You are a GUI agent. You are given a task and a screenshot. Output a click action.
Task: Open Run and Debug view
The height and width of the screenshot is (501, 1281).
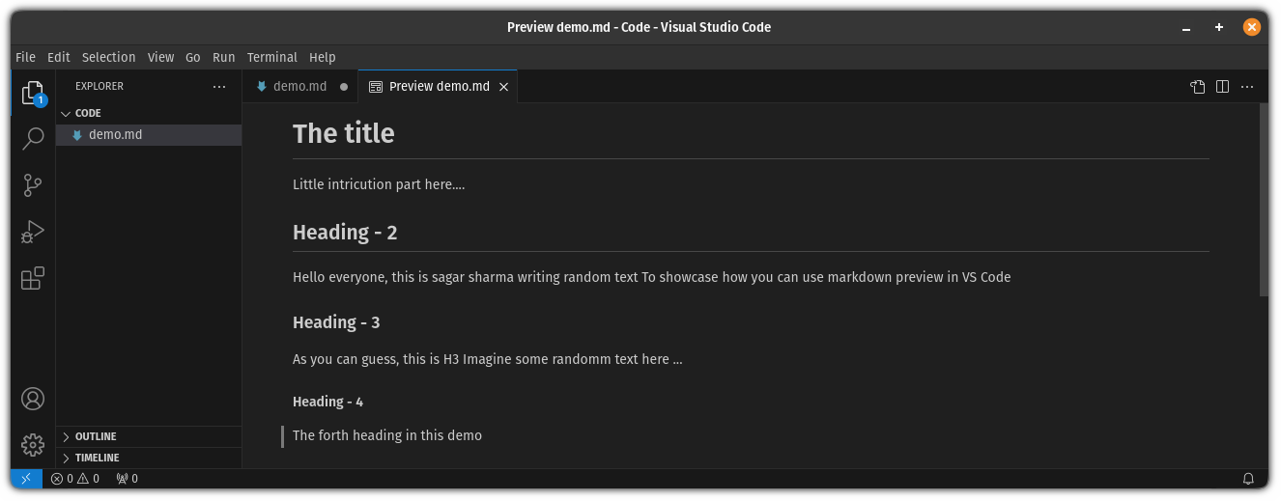tap(33, 233)
